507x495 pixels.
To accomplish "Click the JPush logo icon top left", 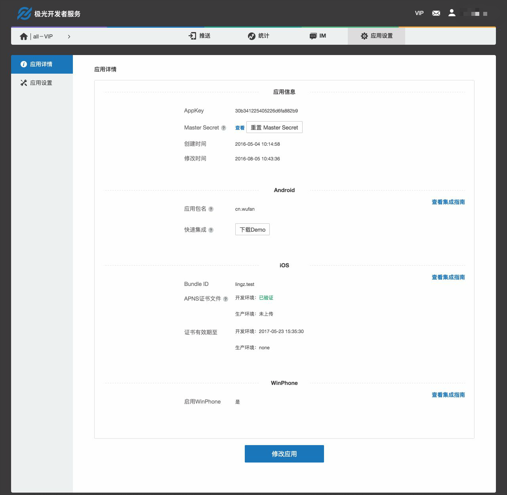I will click(24, 13).
